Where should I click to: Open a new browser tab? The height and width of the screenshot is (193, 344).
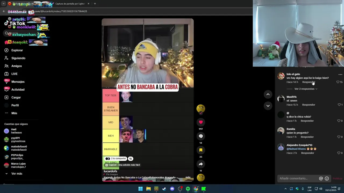tap(95, 4)
